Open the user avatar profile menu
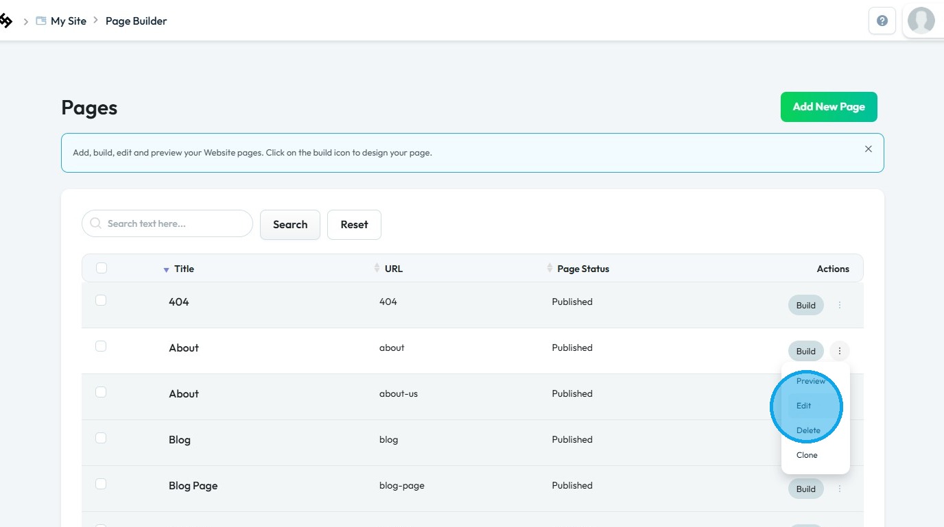 coord(921,21)
